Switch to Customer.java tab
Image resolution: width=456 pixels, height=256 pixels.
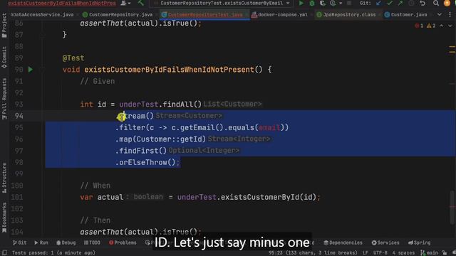click(x=406, y=14)
